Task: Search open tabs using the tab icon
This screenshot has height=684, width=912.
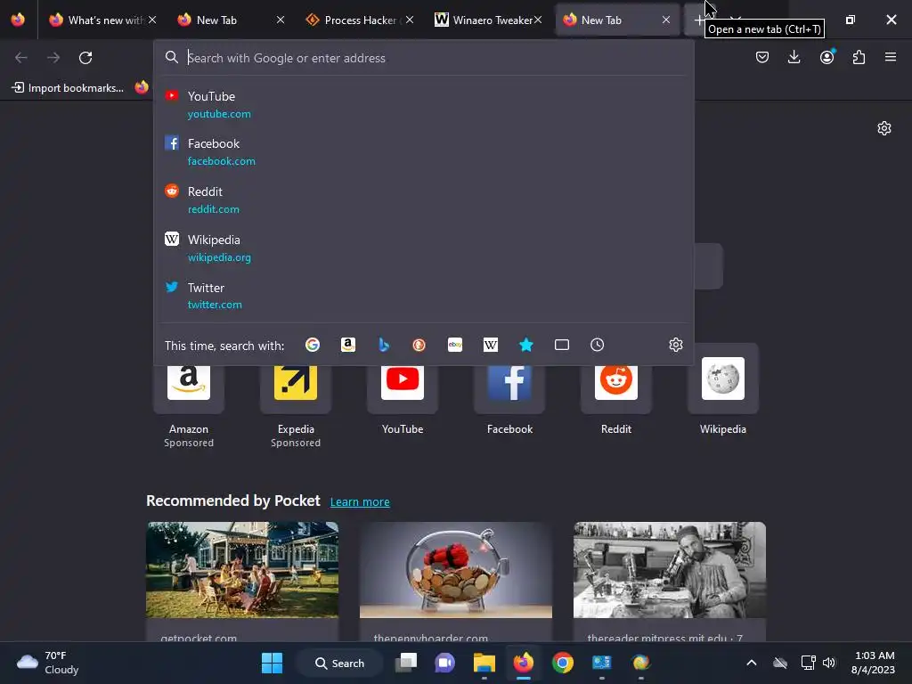Action: 562,345
